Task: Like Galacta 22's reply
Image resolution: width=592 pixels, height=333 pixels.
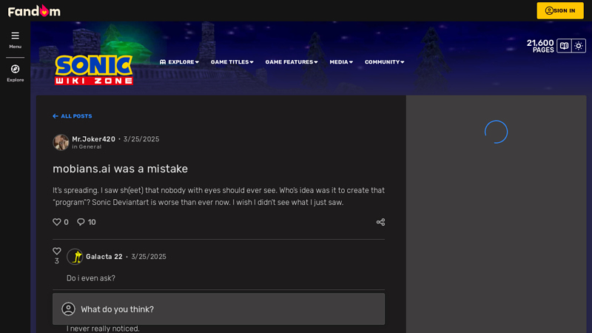Action: tap(57, 251)
